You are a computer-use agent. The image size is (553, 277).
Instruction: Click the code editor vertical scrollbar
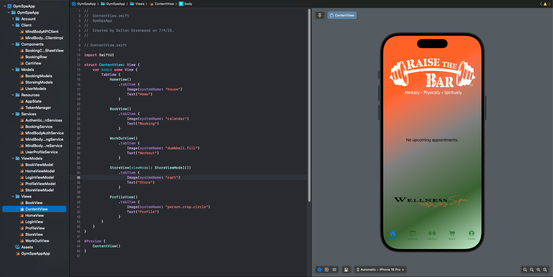pyautogui.click(x=309, y=105)
